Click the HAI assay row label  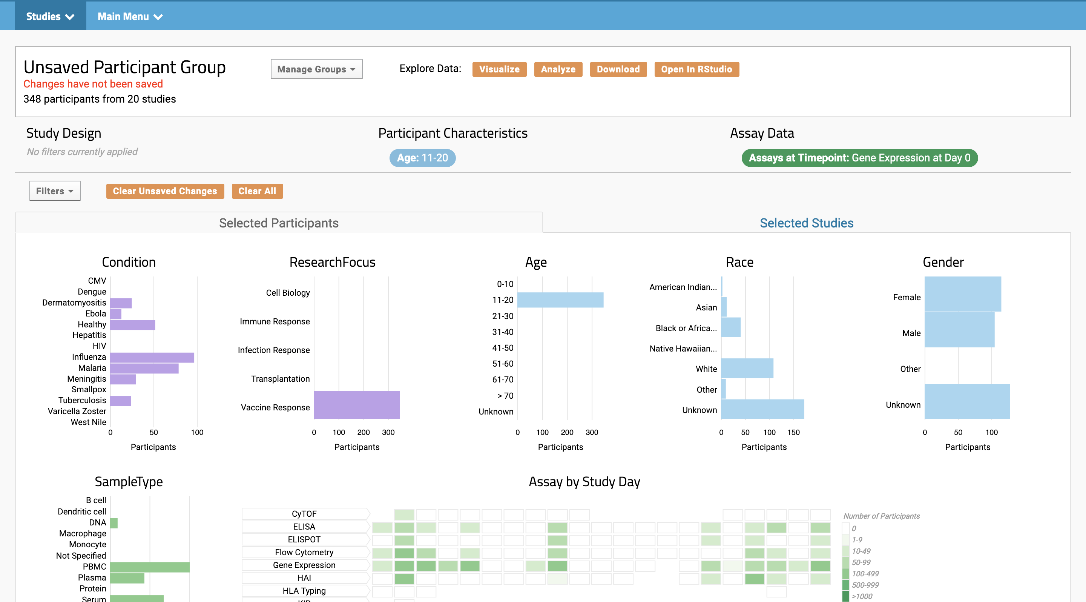coord(304,578)
